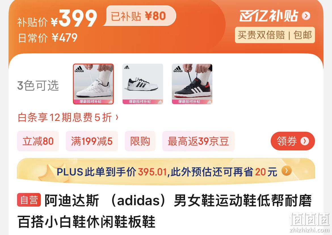Click adidas logo on white shoe thumbnail
Viewport: 332px width, 235px height.
click(x=79, y=69)
